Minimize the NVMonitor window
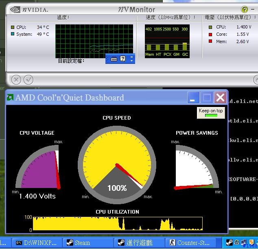This screenshot has width=258, height=249. [253, 9]
